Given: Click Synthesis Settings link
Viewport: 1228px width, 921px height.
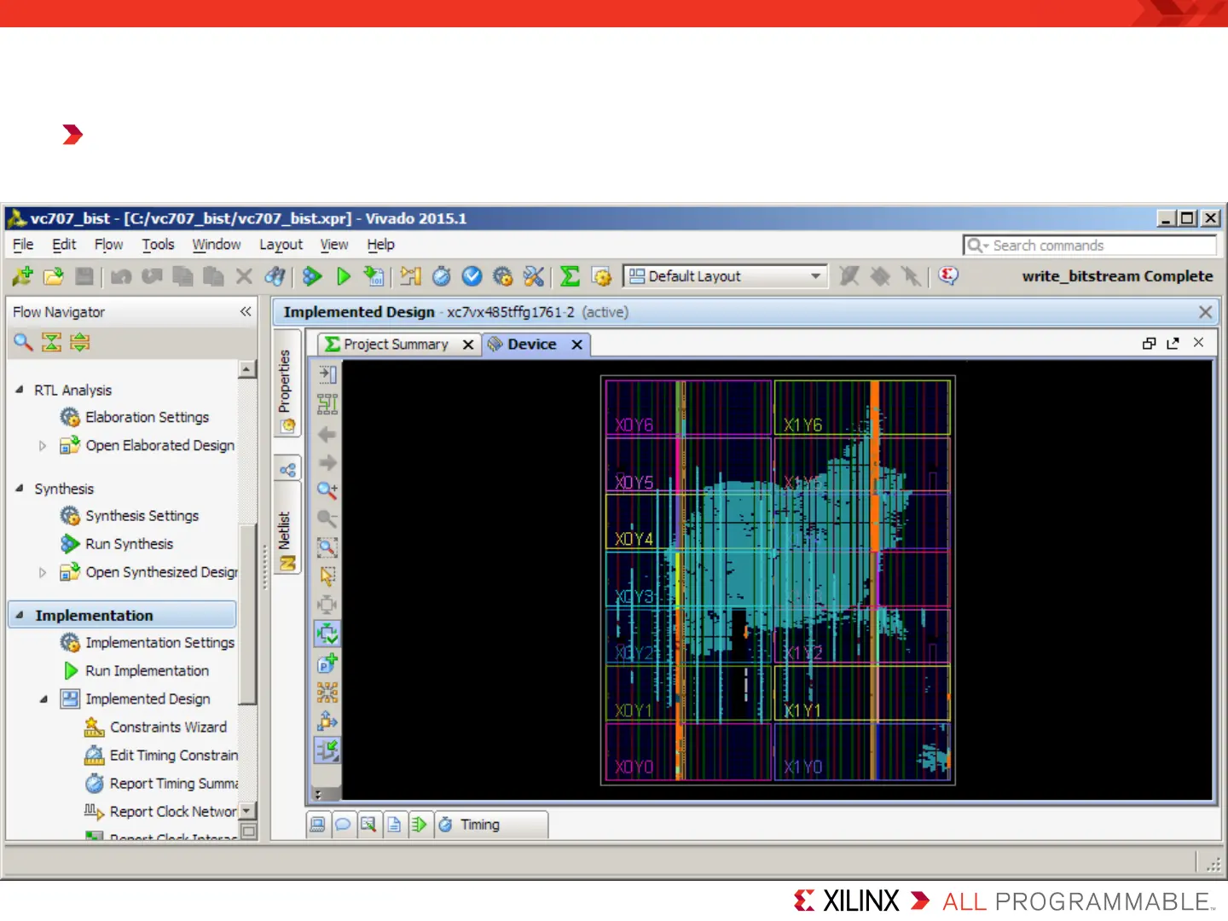Looking at the screenshot, I should point(142,516).
